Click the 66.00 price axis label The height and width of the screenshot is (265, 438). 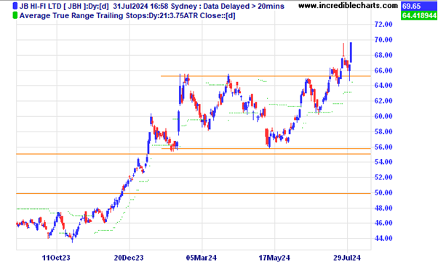383,70
